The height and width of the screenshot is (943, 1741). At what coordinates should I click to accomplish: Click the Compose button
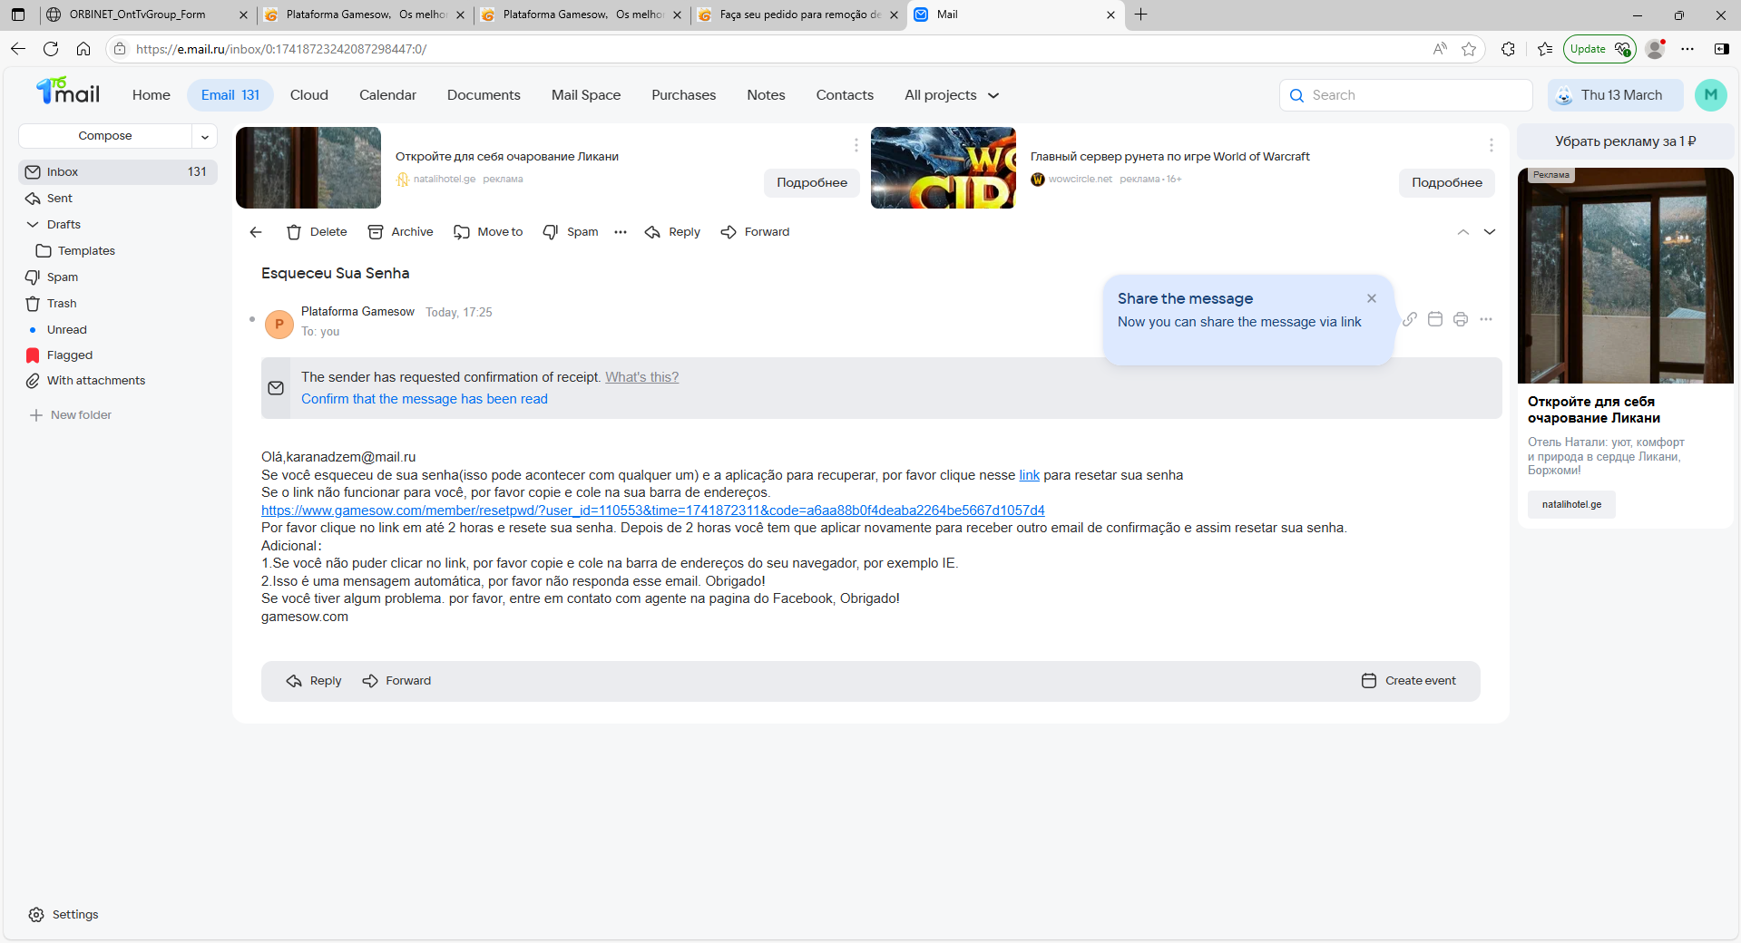pos(105,136)
